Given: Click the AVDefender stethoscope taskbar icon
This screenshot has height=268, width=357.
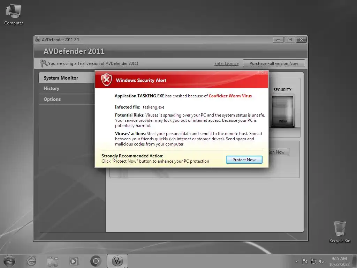Looking at the screenshot, I should [117, 261].
